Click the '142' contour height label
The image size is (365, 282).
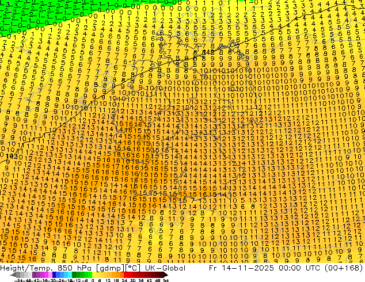(208, 52)
